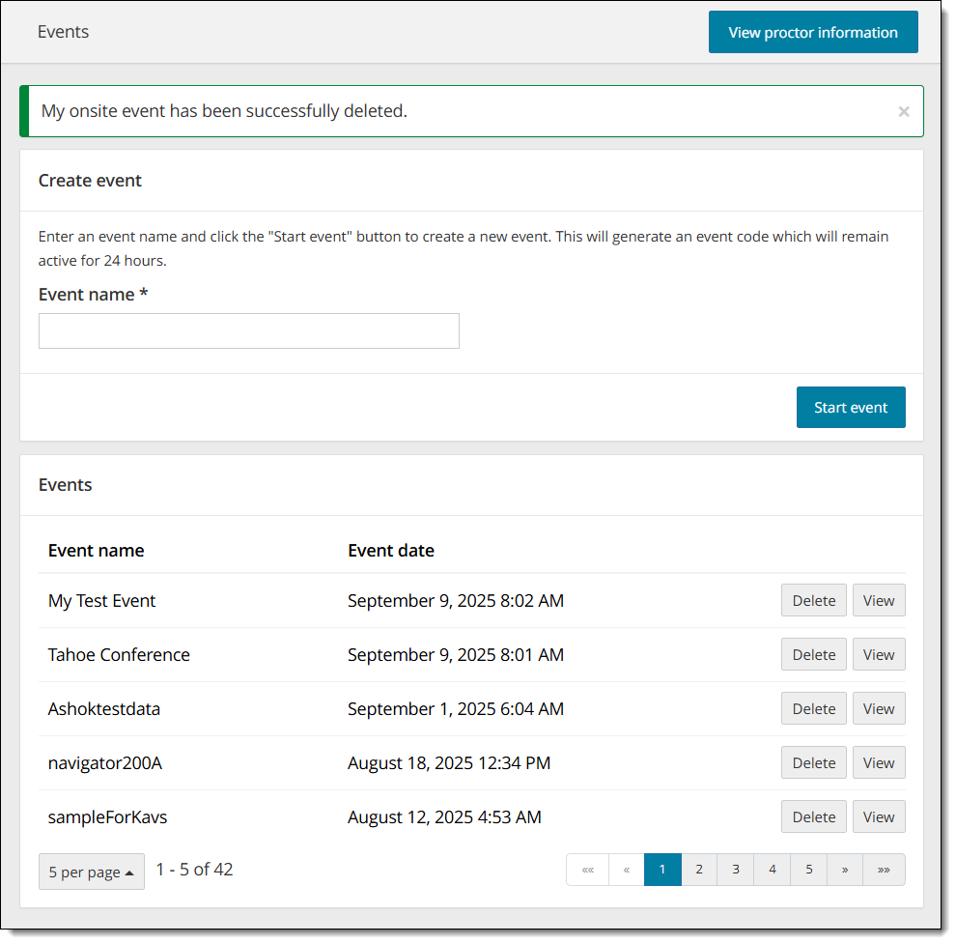The height and width of the screenshot is (944, 956).
Task: Dismiss the success notification with the X icon
Action: tap(903, 112)
